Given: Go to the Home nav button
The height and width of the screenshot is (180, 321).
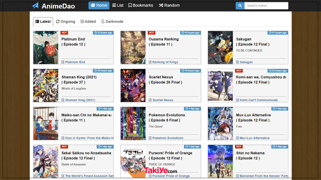Looking at the screenshot, I should [x=99, y=5].
